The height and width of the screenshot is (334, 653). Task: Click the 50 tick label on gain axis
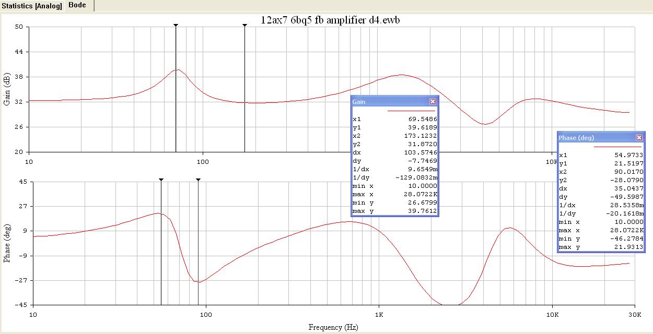tap(19, 27)
